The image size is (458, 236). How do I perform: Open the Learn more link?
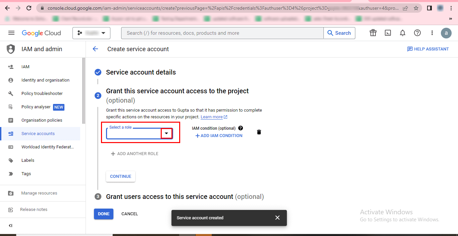(x=214, y=117)
